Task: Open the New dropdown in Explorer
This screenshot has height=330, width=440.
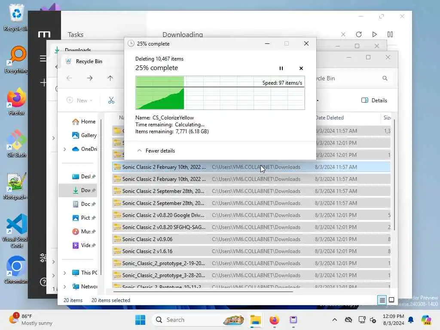Action: [x=79, y=101]
